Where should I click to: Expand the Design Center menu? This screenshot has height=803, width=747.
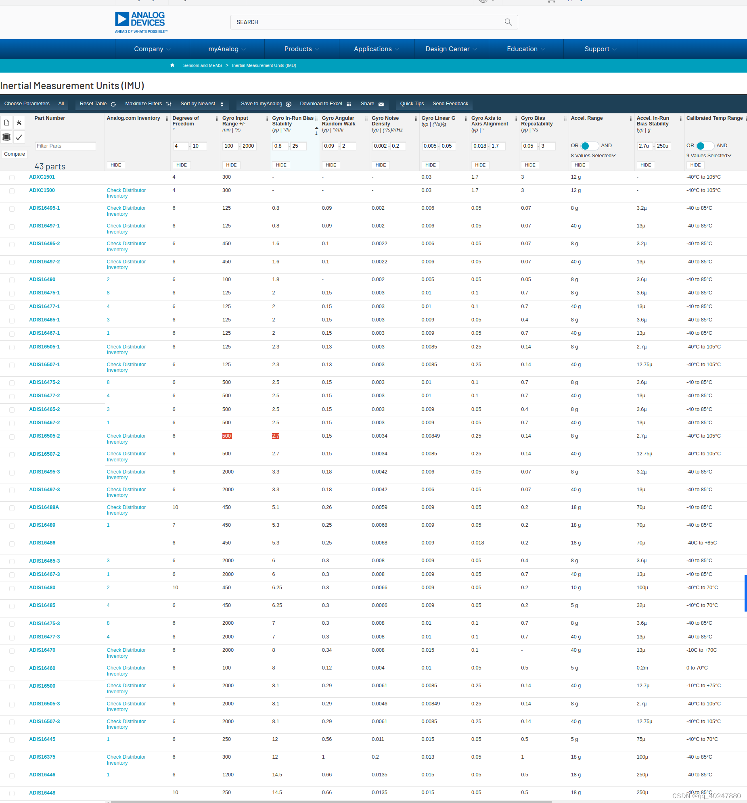point(452,49)
